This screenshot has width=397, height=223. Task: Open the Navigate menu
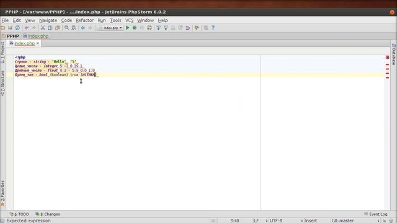click(48, 20)
